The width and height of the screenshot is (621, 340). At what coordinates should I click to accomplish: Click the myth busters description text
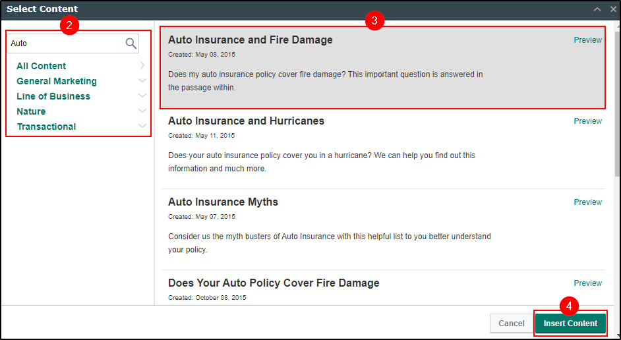[x=330, y=243]
